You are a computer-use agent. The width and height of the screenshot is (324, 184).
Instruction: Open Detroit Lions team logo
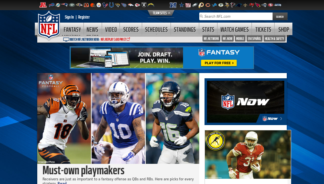[x=214, y=5]
